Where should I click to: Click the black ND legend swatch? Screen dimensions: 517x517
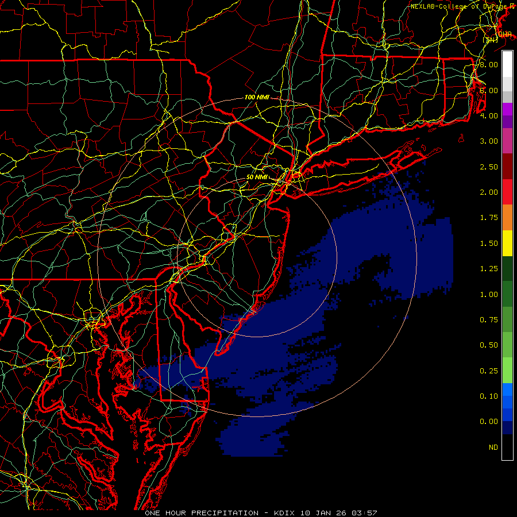[x=507, y=447]
